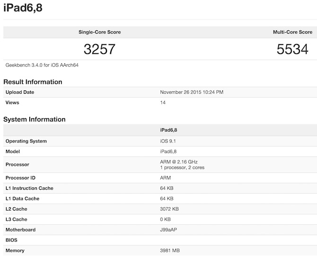The image size is (317, 257).
Task: Click the Upload Date row label
Action: [20, 92]
